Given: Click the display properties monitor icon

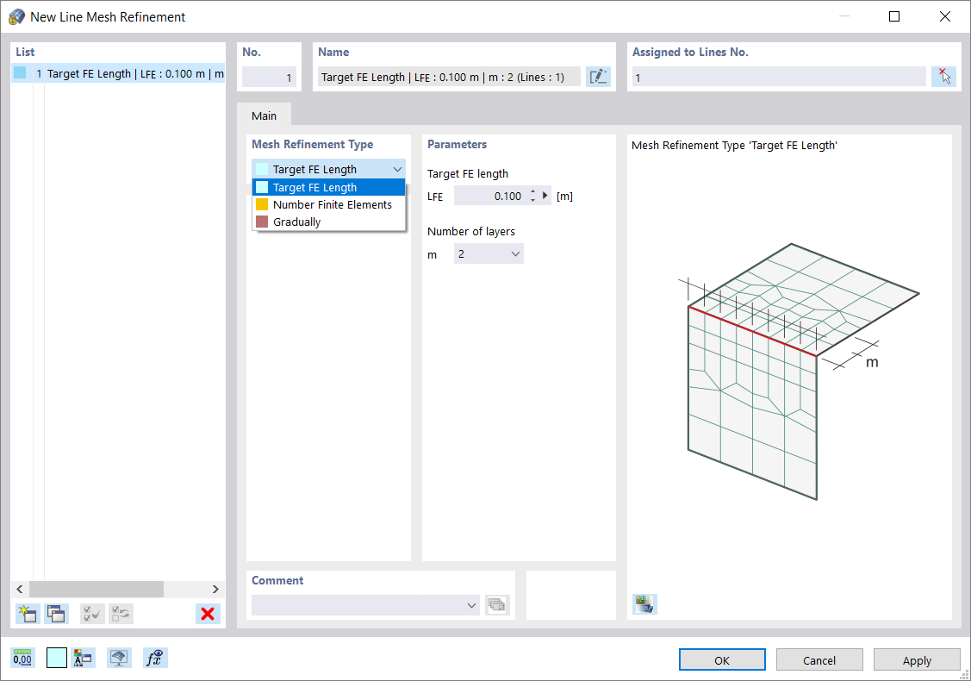Looking at the screenshot, I should 119,658.
